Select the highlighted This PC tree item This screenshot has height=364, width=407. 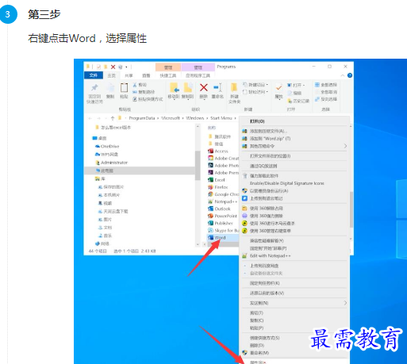tap(140, 171)
